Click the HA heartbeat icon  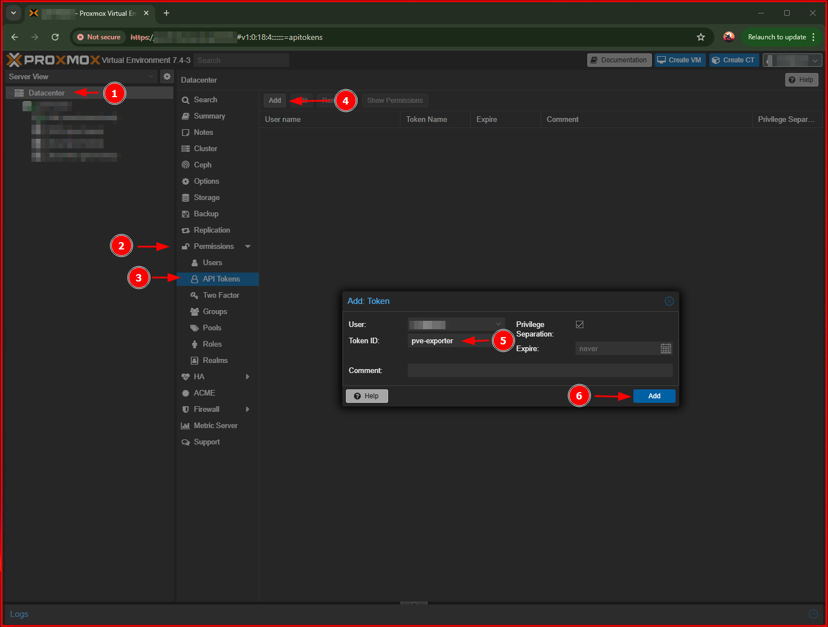point(186,377)
